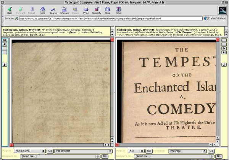Go to previous page in First Folio pane
229x160 pixels.
pos(5,44)
